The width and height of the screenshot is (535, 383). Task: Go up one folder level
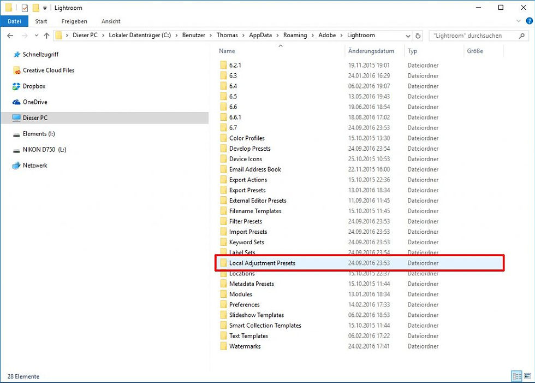tap(47, 36)
